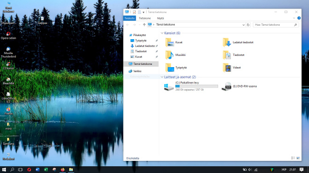Select the (C:) Paikallinen levy drive
The width and height of the screenshot is (309, 173).
[191, 86]
